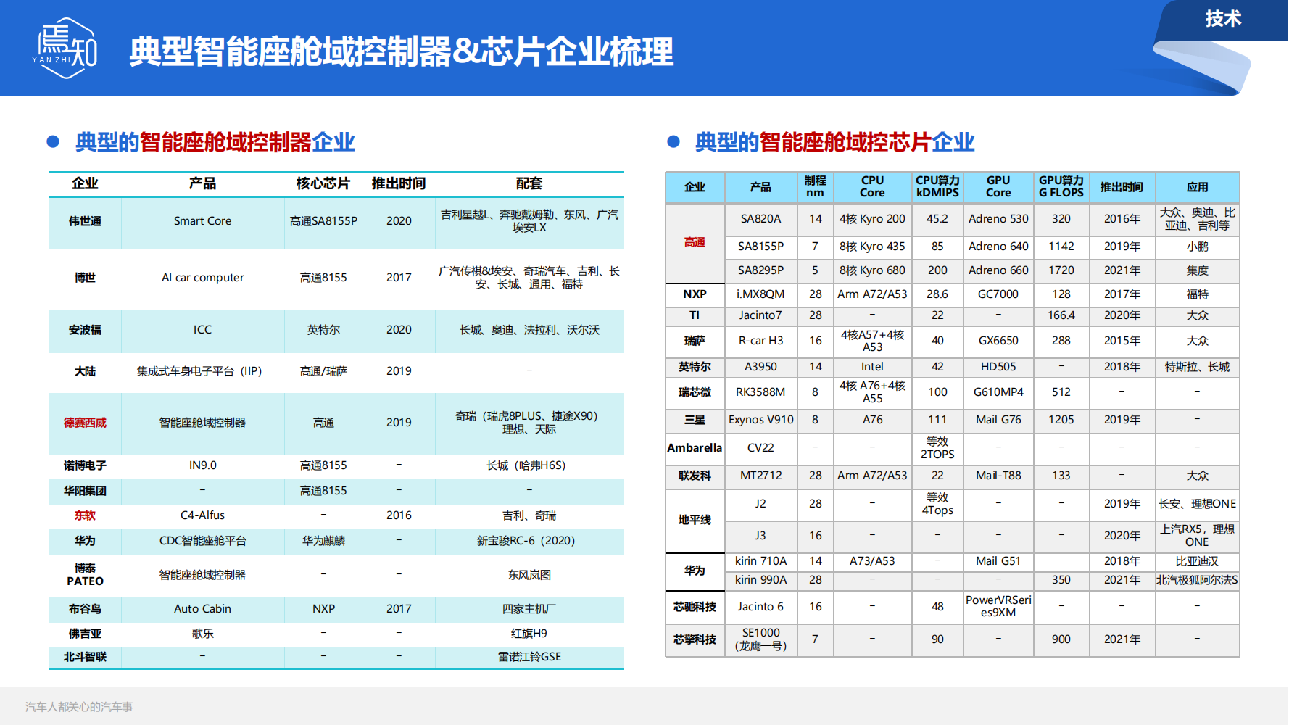
Task: Click the 安波福 company cell
Action: point(85,330)
